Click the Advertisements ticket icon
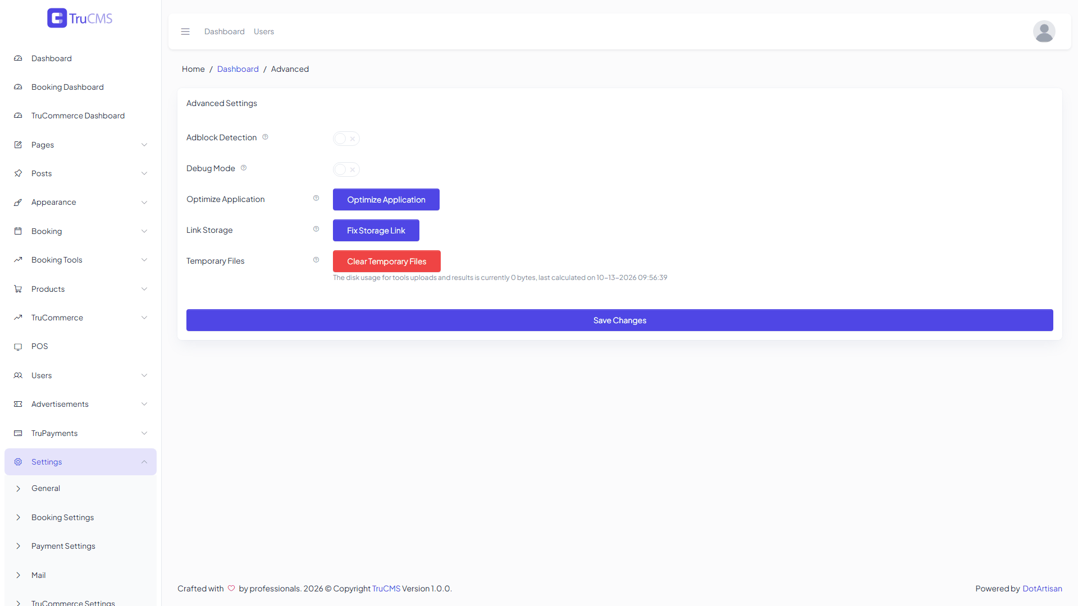 (18, 404)
